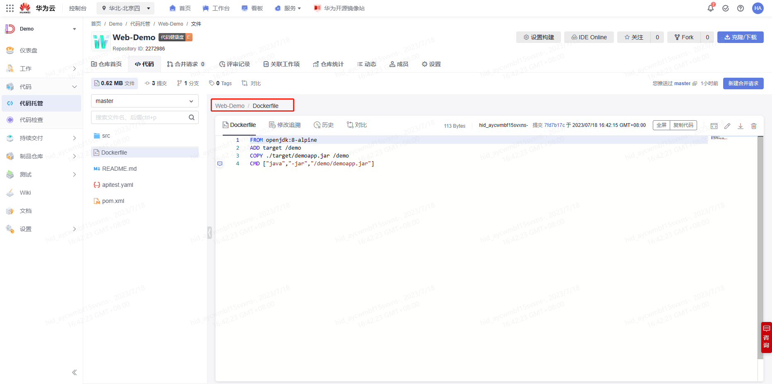The height and width of the screenshot is (384, 772).
Task: Click the 新建合并请求 button
Action: click(743, 83)
